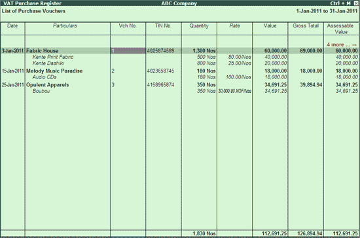Click the period 1-Jan-2011 to 31-Jan-2011
360x238 pixels.
pos(327,11)
